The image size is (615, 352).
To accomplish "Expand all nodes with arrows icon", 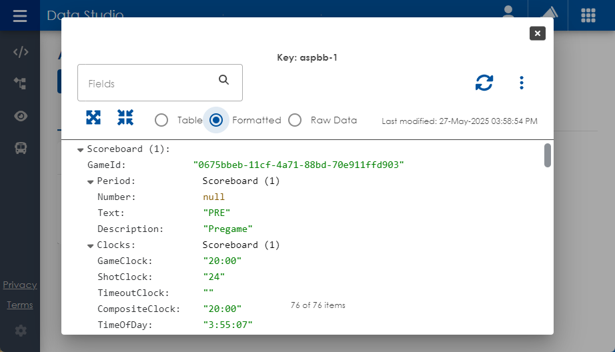I will click(93, 118).
